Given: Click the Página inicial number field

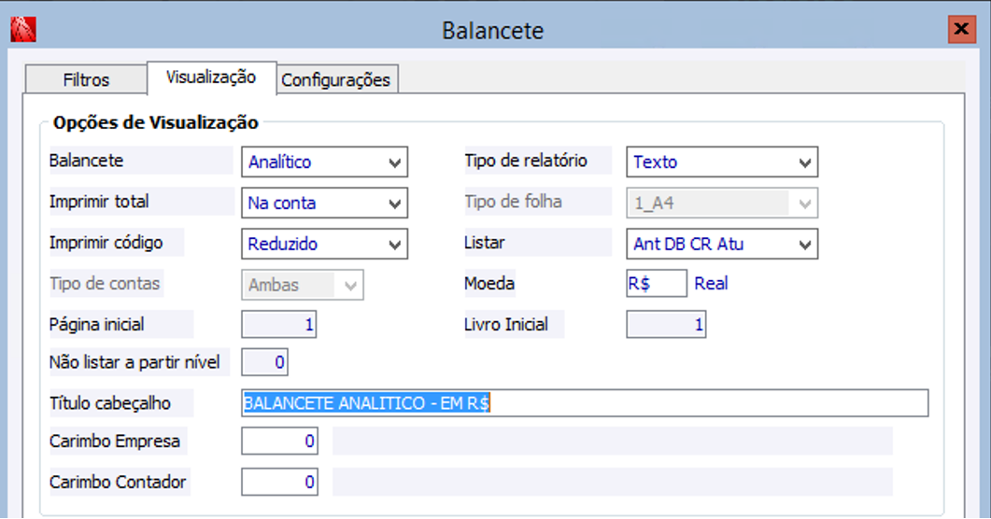Looking at the screenshot, I should 279,325.
